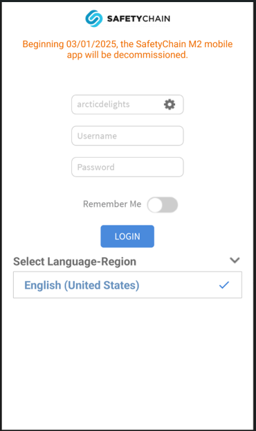256x431 pixels.
Task: Click the grey track of Remember Me switch
Action: tap(170, 205)
